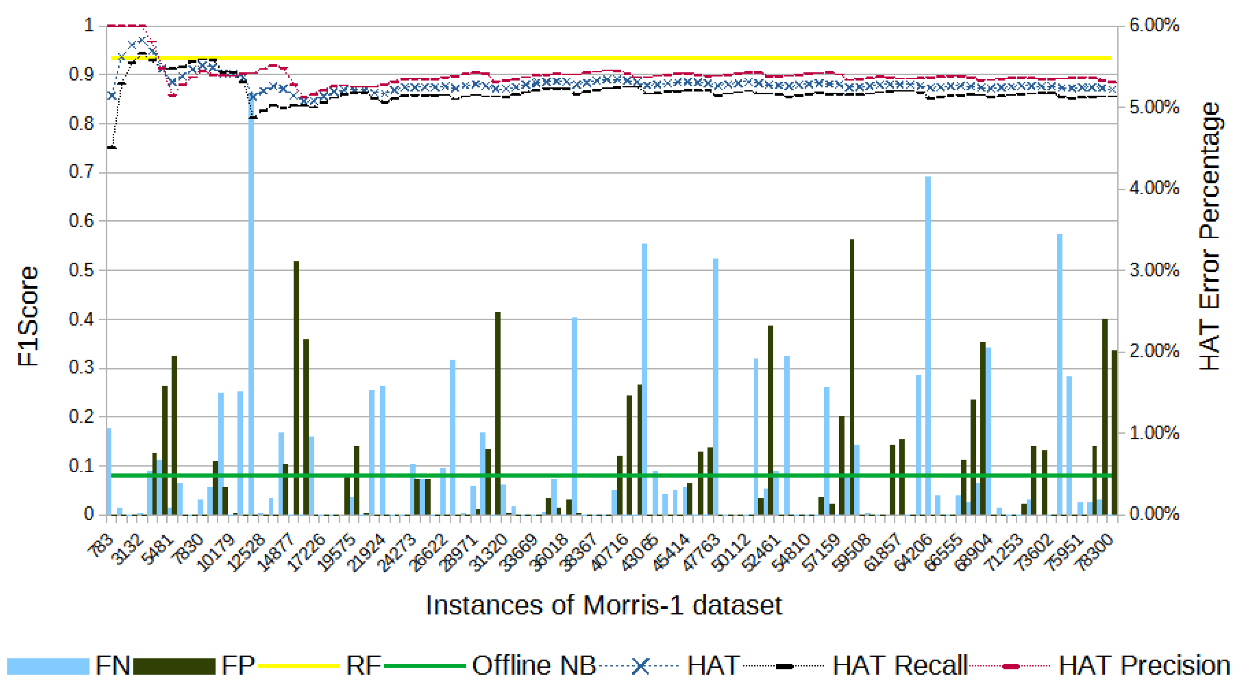Screen dimensions: 1244x688
Task: Click the 'FN' legend label
Action: tap(113, 665)
